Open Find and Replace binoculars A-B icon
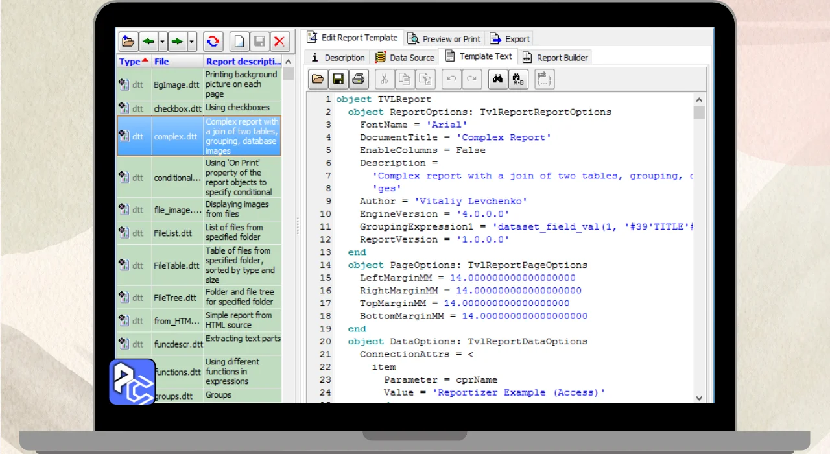This screenshot has width=830, height=454. [518, 79]
